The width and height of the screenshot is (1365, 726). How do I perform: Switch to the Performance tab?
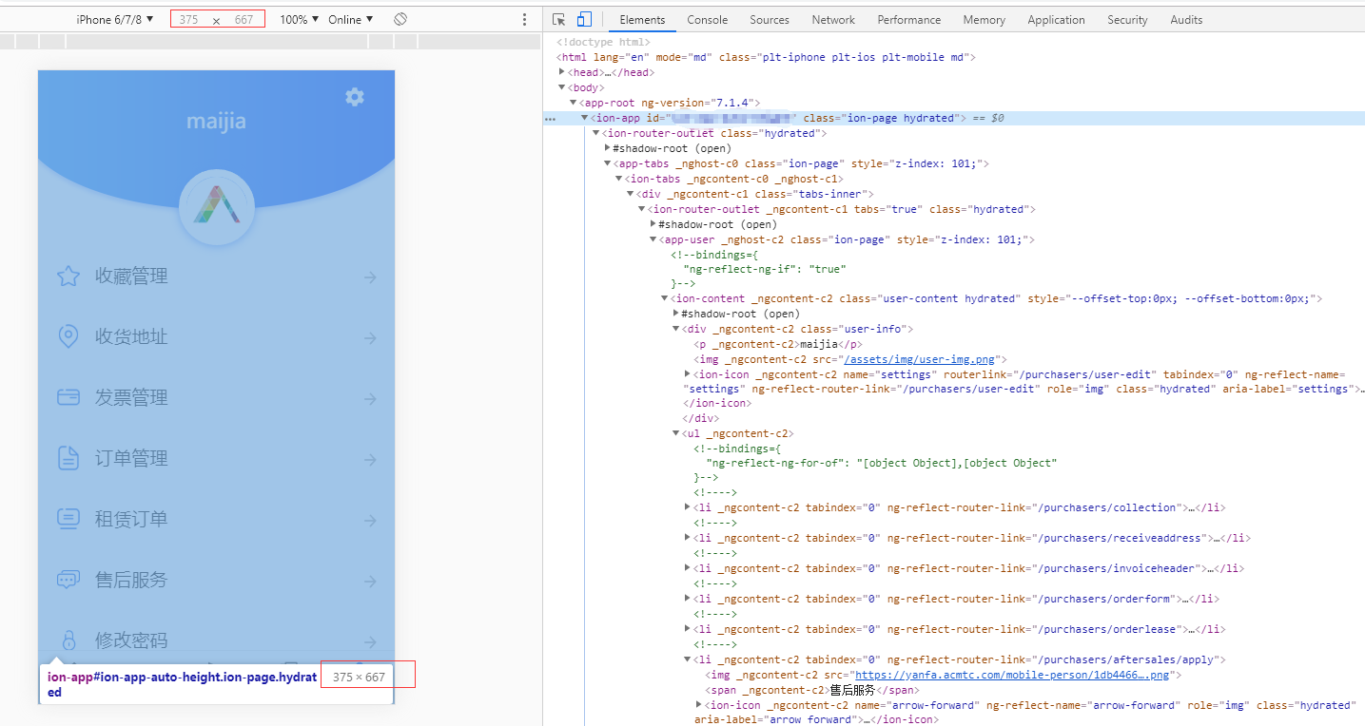click(x=909, y=19)
